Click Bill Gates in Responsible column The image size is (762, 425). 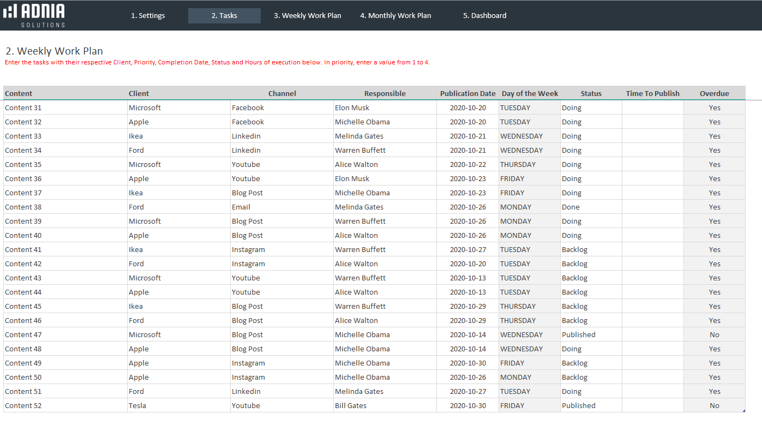351,406
